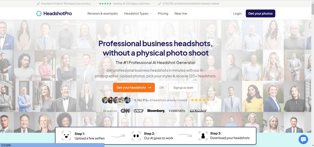Click the yellow five-star rating
Screen dimensions: 314x147
click(x=200, y=100)
